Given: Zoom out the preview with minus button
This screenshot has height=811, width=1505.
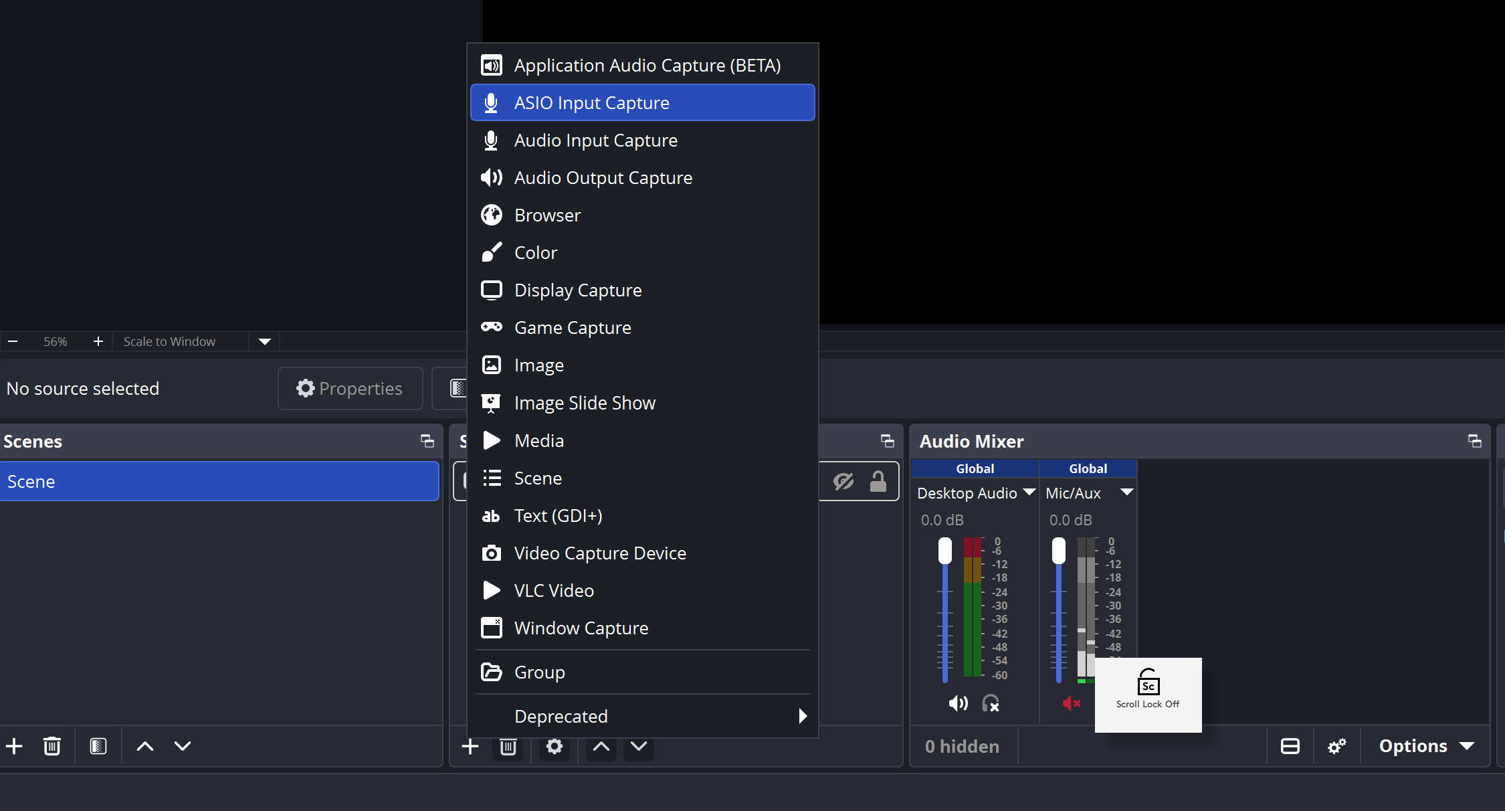Looking at the screenshot, I should tap(13, 341).
